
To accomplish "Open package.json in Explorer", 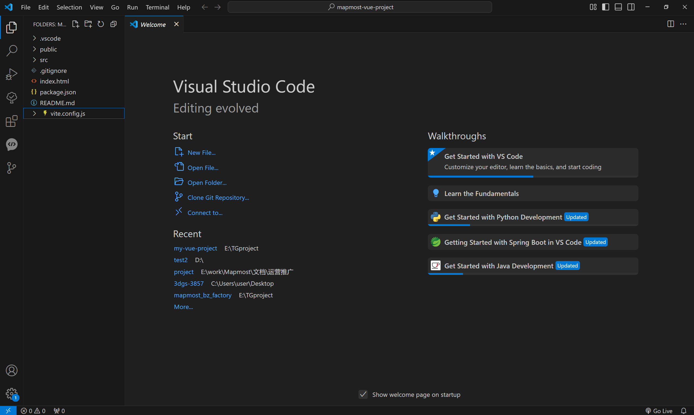I will click(x=74, y=92).
